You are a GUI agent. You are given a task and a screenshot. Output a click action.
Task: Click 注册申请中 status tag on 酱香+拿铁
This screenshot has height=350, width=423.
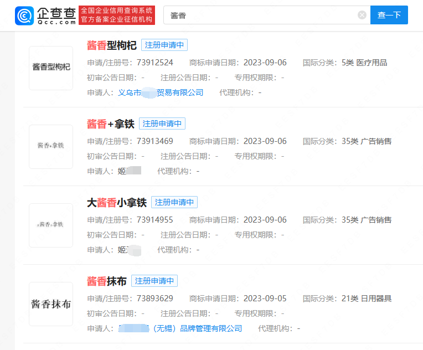(x=162, y=123)
